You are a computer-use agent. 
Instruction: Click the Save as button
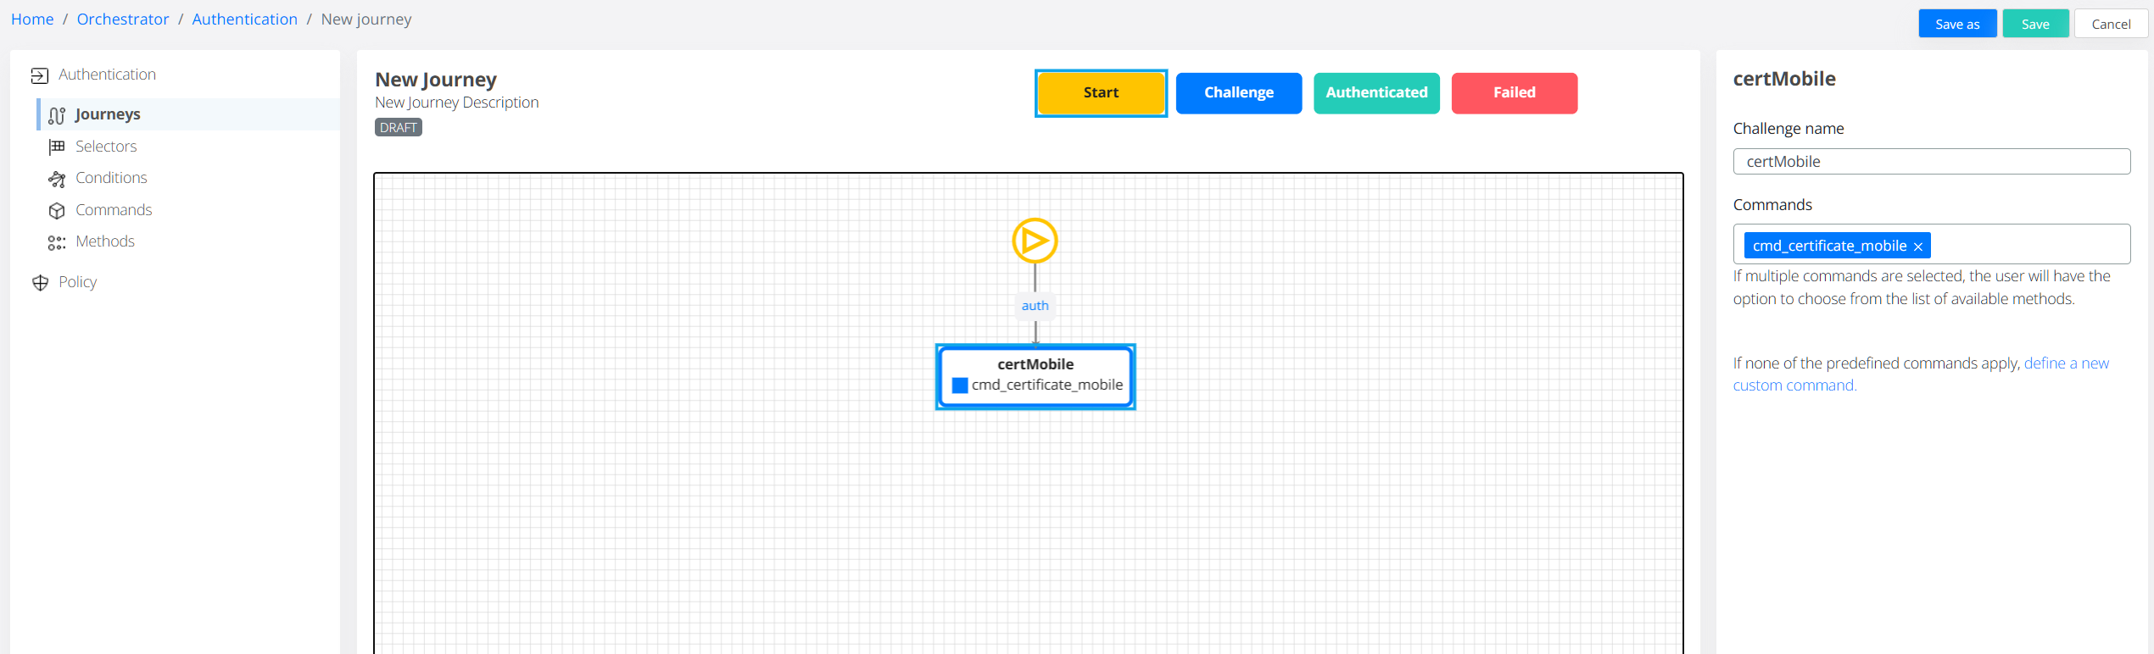point(1957,24)
